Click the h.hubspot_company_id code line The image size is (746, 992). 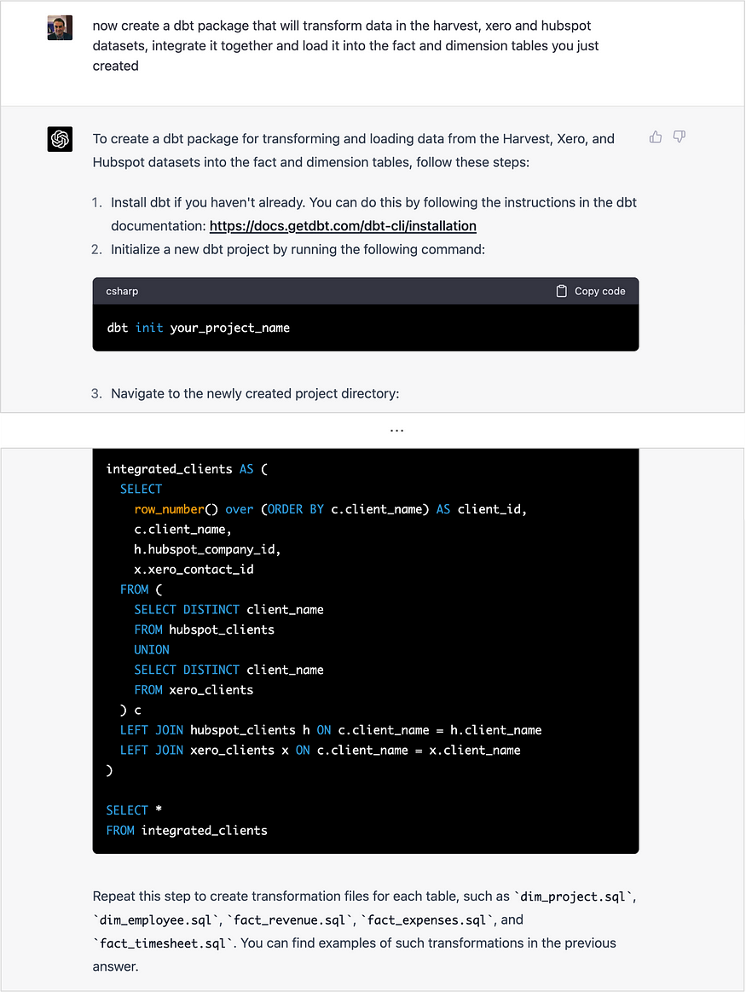click(207, 549)
